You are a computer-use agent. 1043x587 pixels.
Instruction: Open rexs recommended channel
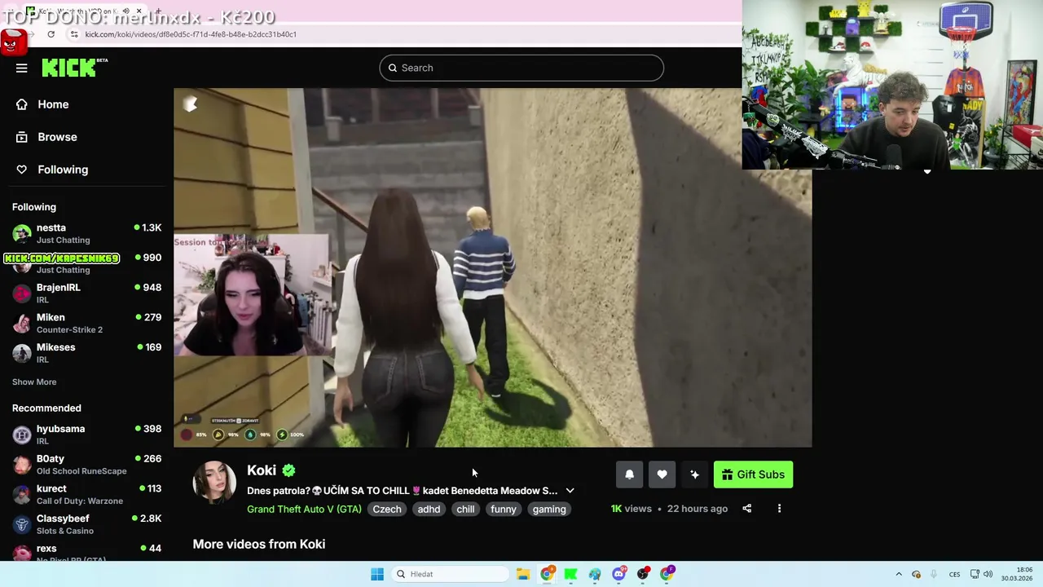pyautogui.click(x=86, y=553)
